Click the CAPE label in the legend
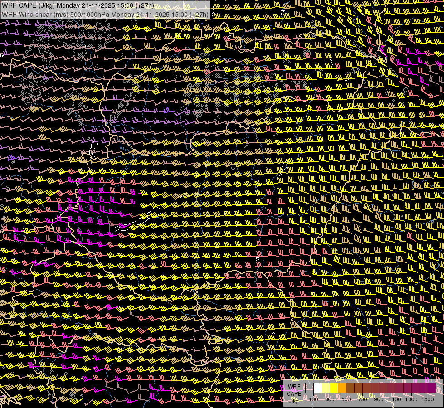 click(x=294, y=394)
